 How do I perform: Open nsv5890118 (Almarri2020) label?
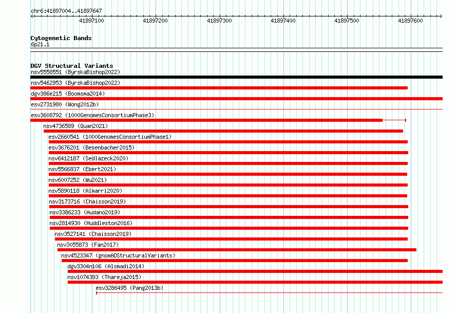pyautogui.click(x=85, y=191)
